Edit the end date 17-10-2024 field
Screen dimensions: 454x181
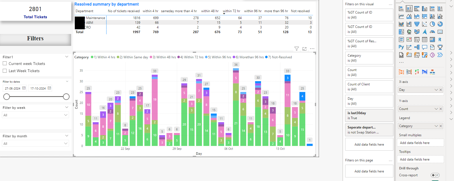[38, 88]
